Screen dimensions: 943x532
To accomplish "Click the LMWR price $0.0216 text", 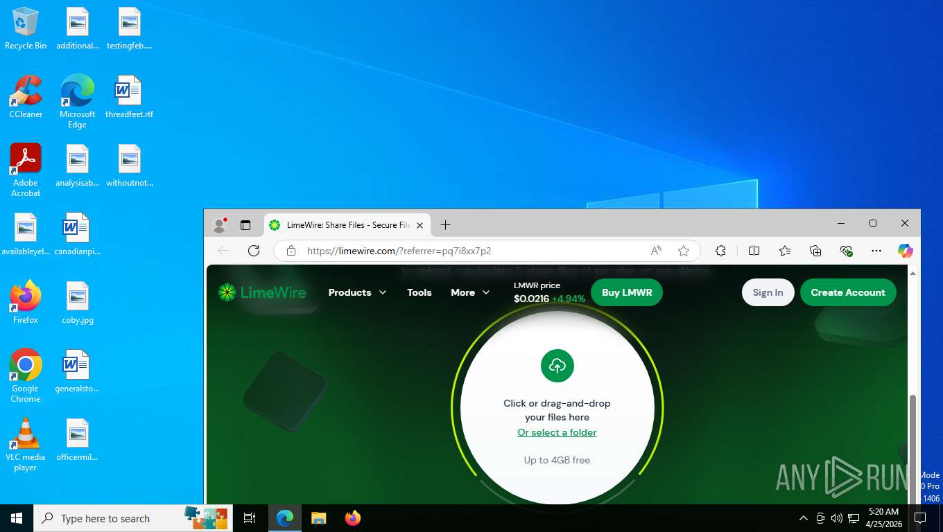I will click(549, 292).
